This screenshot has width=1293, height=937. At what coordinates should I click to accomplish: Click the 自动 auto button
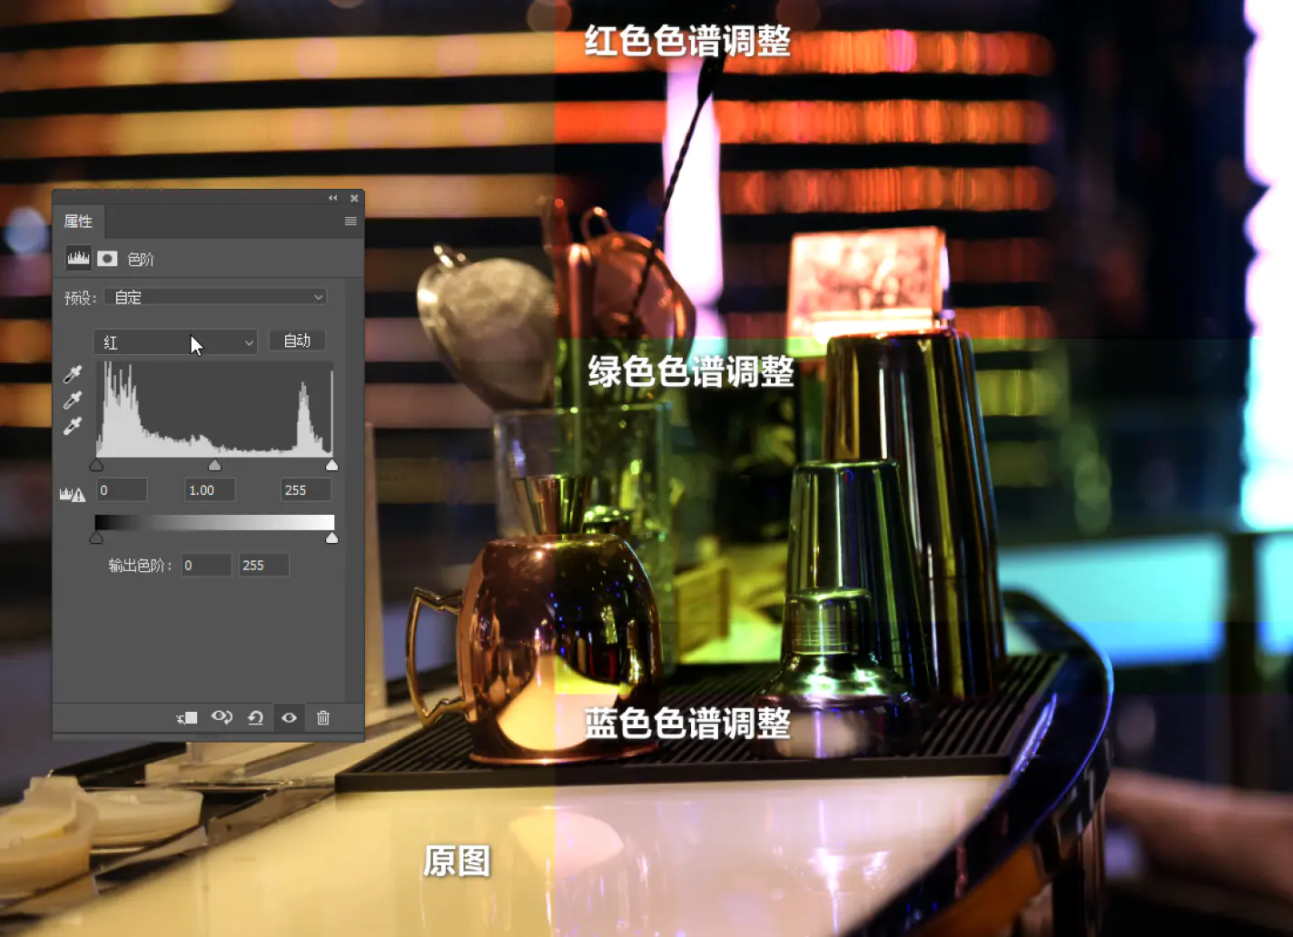(x=297, y=340)
